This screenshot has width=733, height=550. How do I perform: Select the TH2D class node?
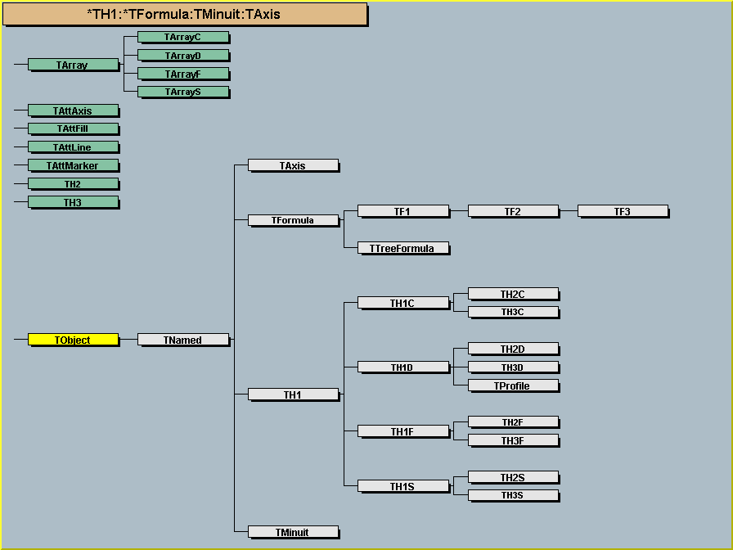point(512,349)
